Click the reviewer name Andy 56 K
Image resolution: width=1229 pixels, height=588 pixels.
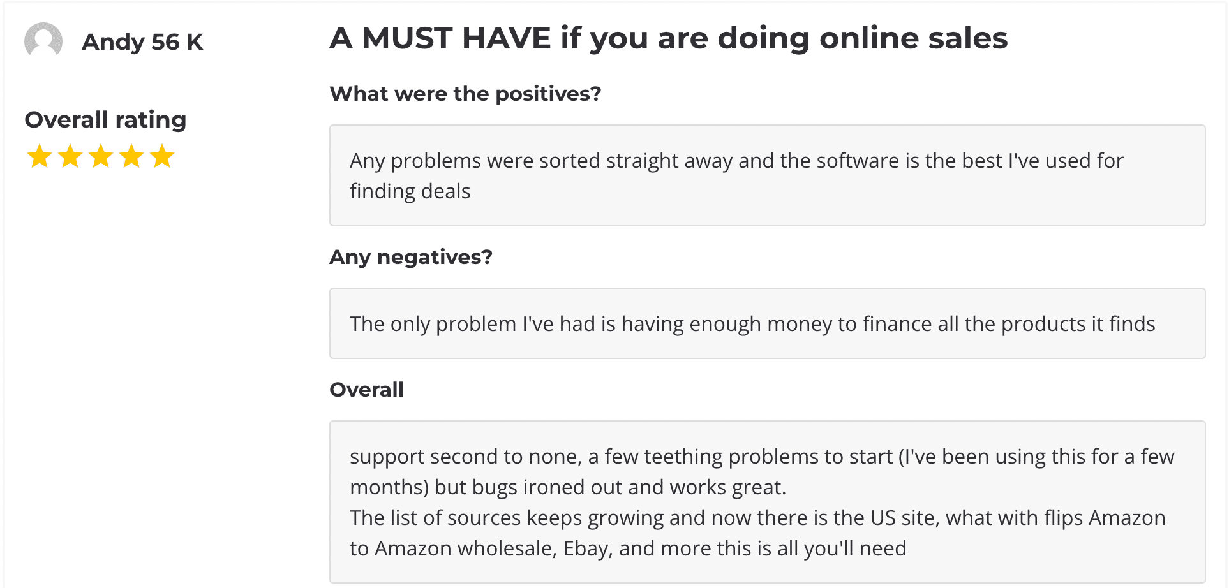[x=142, y=42]
